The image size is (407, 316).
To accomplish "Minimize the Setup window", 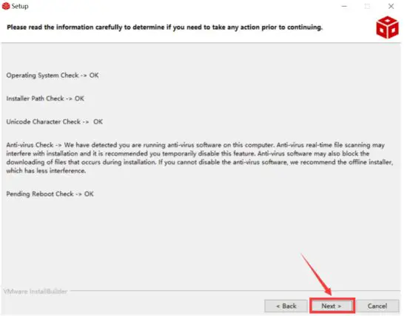I will tap(344, 6).
